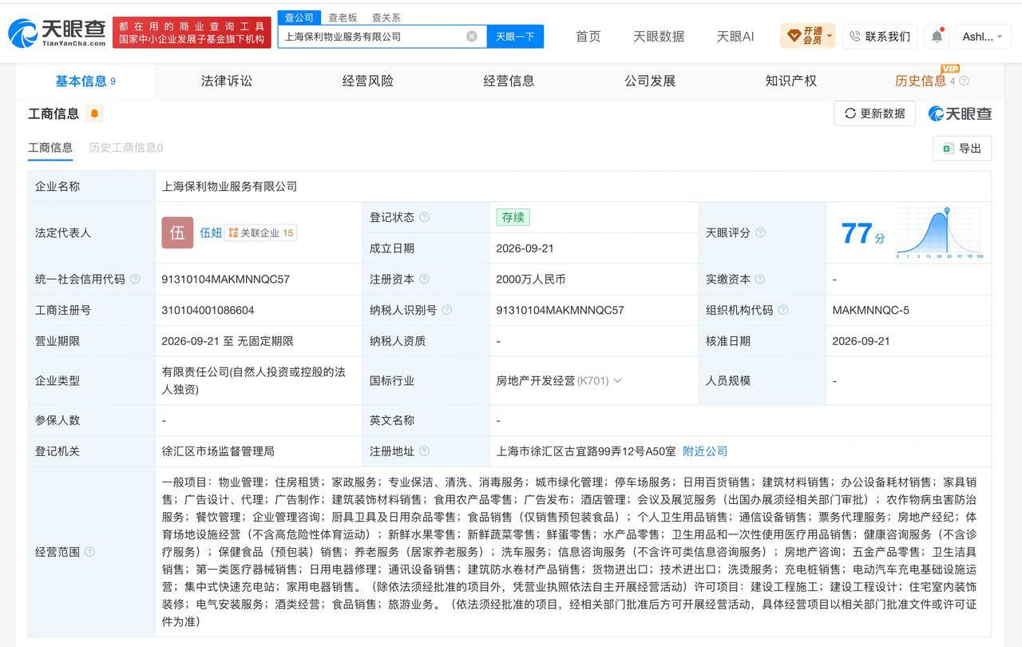This screenshot has height=647, width=1022.
Task: Click the help icon beside 注册地址
Action: [424, 451]
